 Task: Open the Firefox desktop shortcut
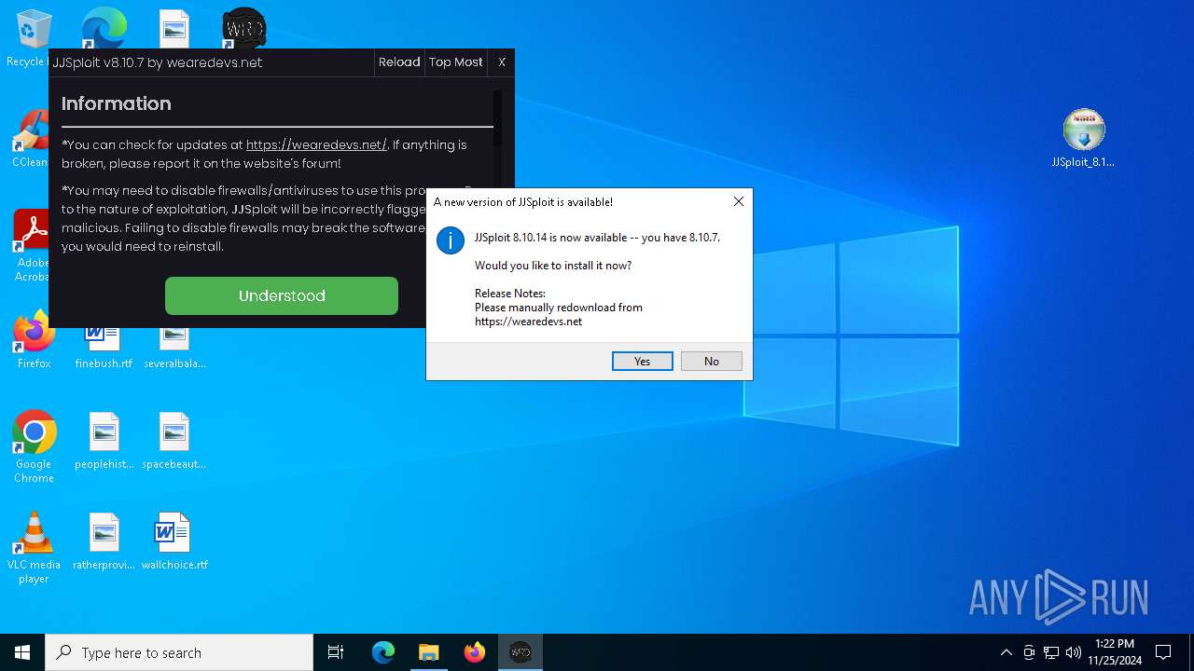34,339
